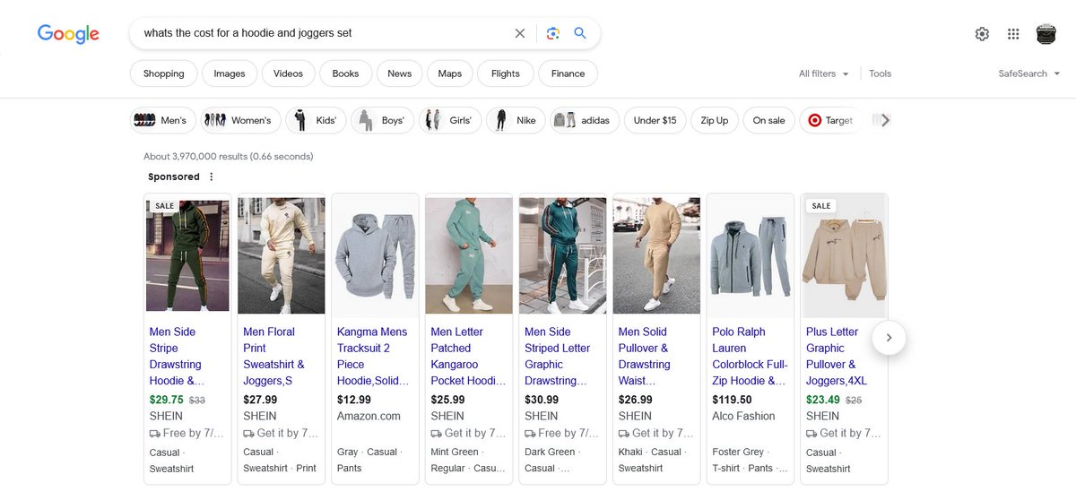Switch to the Maps tab
The height and width of the screenshot is (500, 1076).
[450, 73]
